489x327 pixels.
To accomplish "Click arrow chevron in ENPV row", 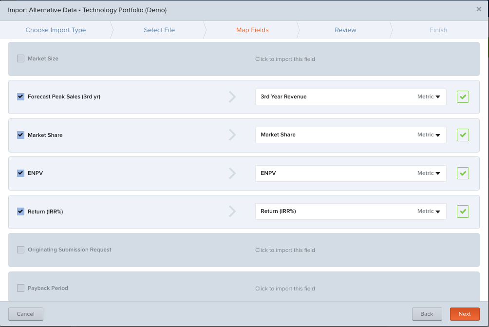I will pyautogui.click(x=232, y=173).
